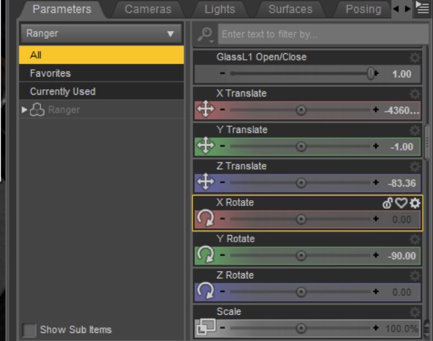Click plus on Z Translate slider
Screen dimensions: 433x341
tap(376, 182)
